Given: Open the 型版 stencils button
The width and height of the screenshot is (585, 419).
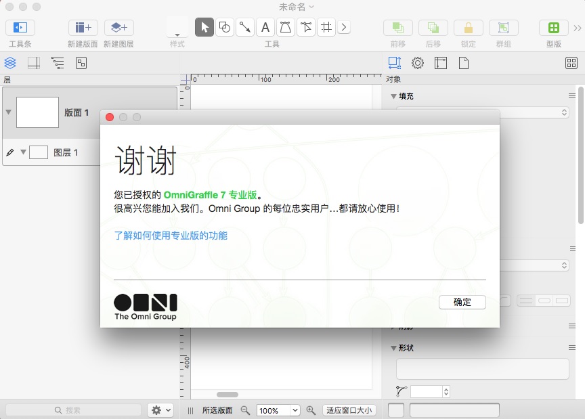Looking at the screenshot, I should 554,28.
